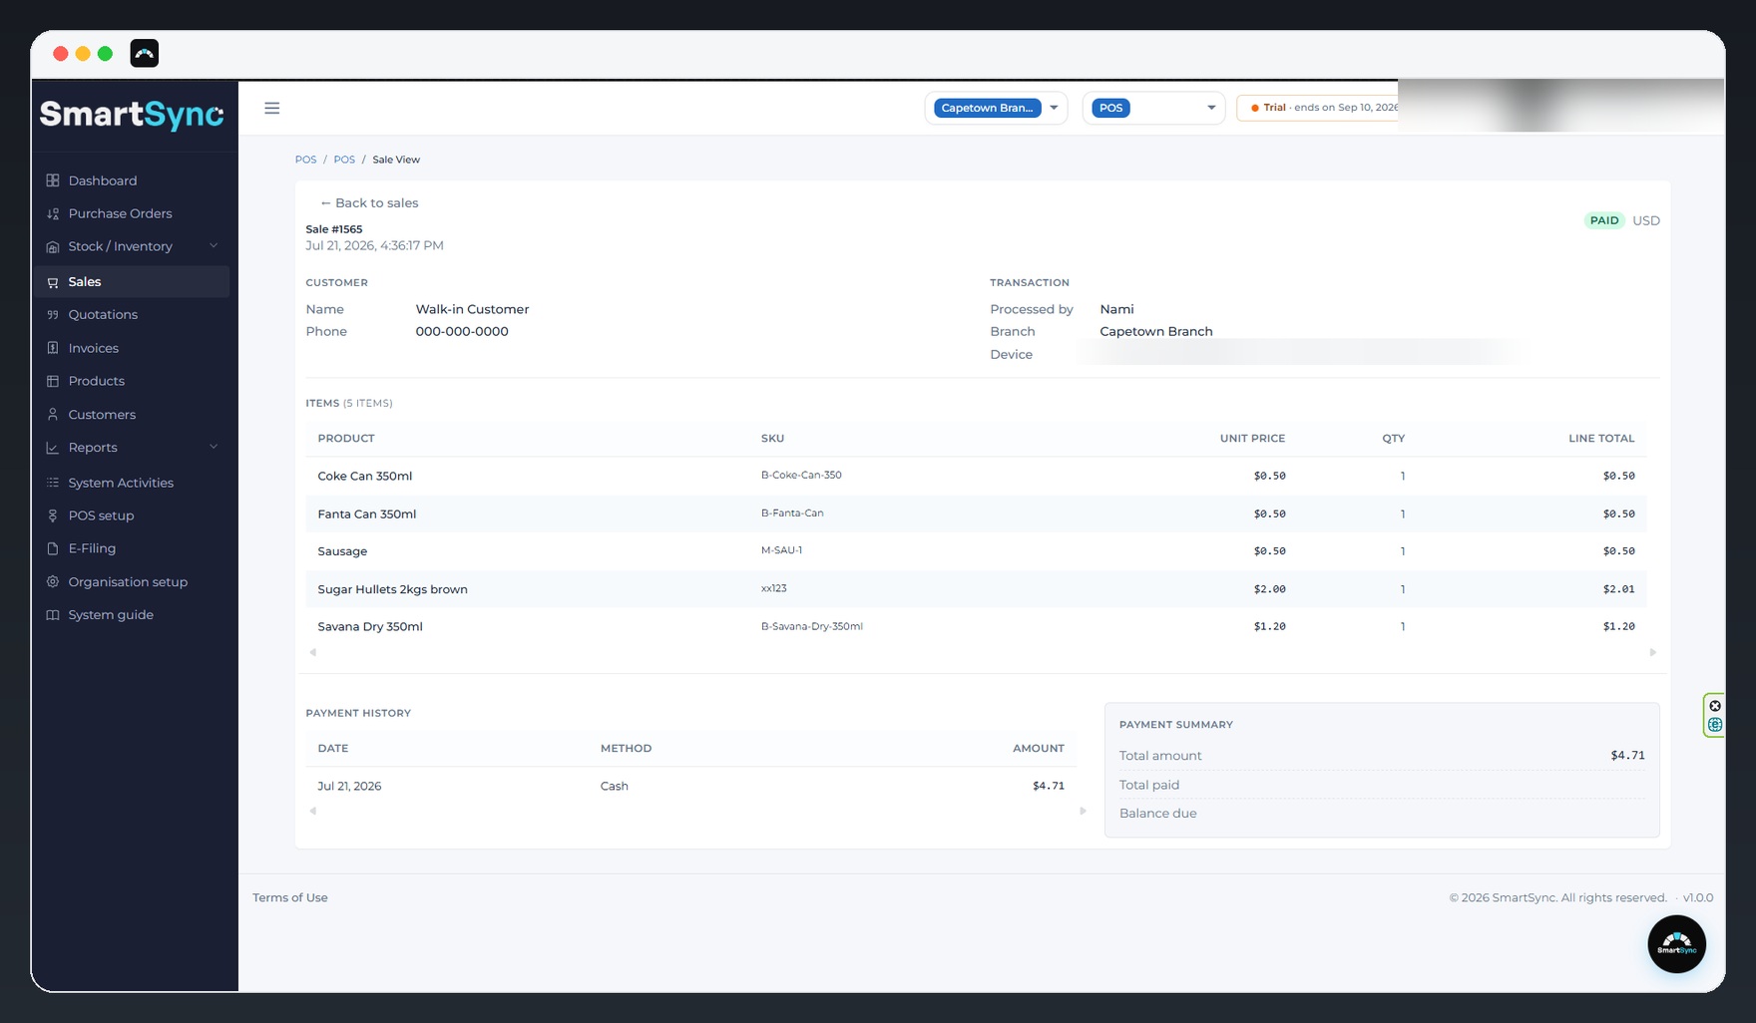Click Back to sales link
This screenshot has height=1023, width=1756.
pos(368,202)
